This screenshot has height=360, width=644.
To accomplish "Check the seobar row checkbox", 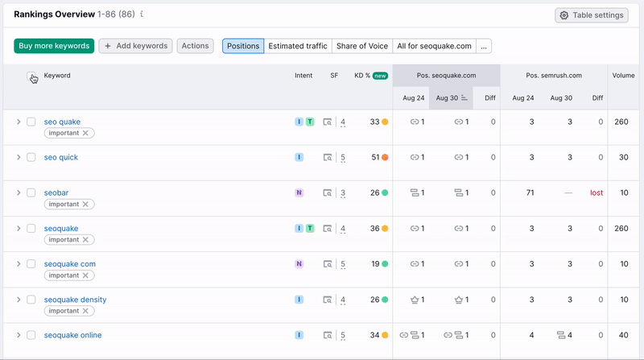I will [31, 192].
